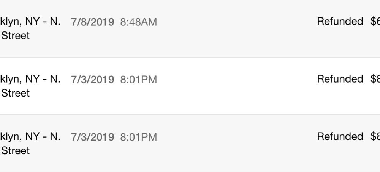Screen dimensions: 380x172
Task: Open location name in the last row
Action: [30, 144]
